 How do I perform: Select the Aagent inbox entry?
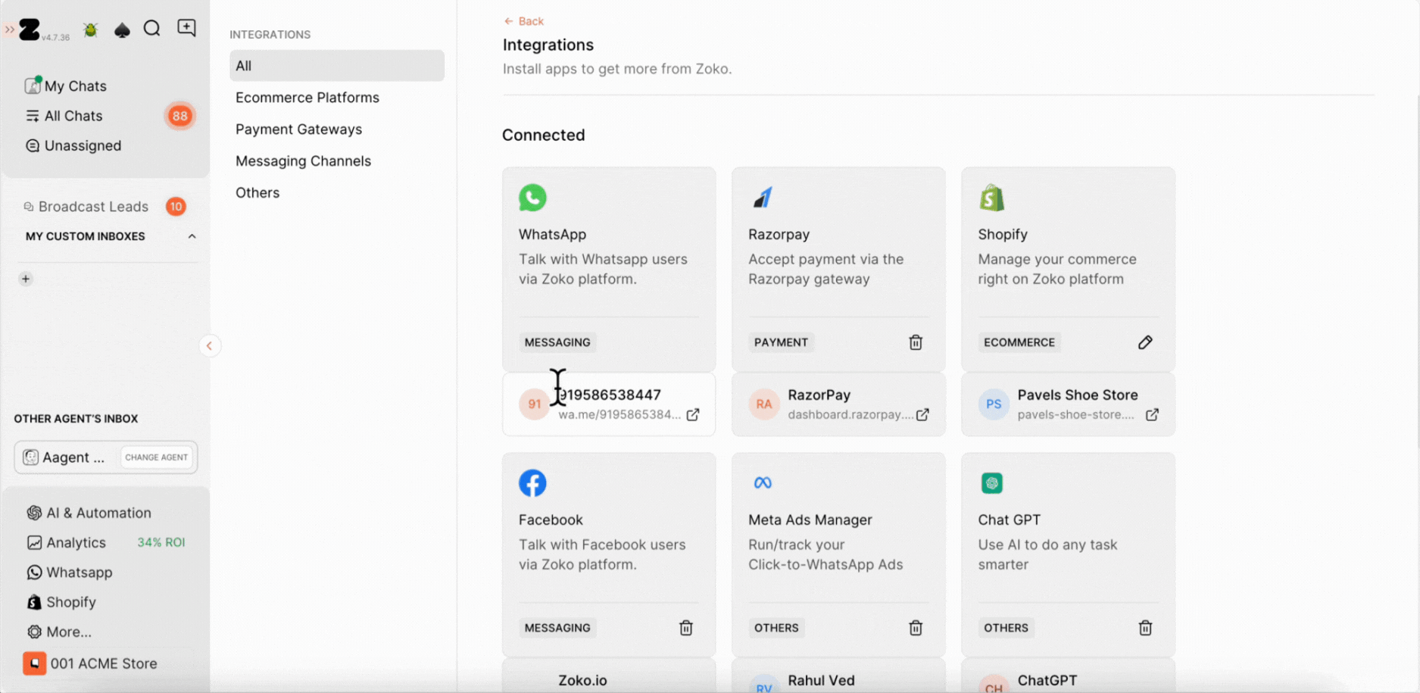tap(64, 457)
